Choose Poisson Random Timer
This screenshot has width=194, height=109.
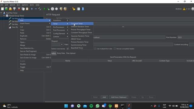click(81, 42)
